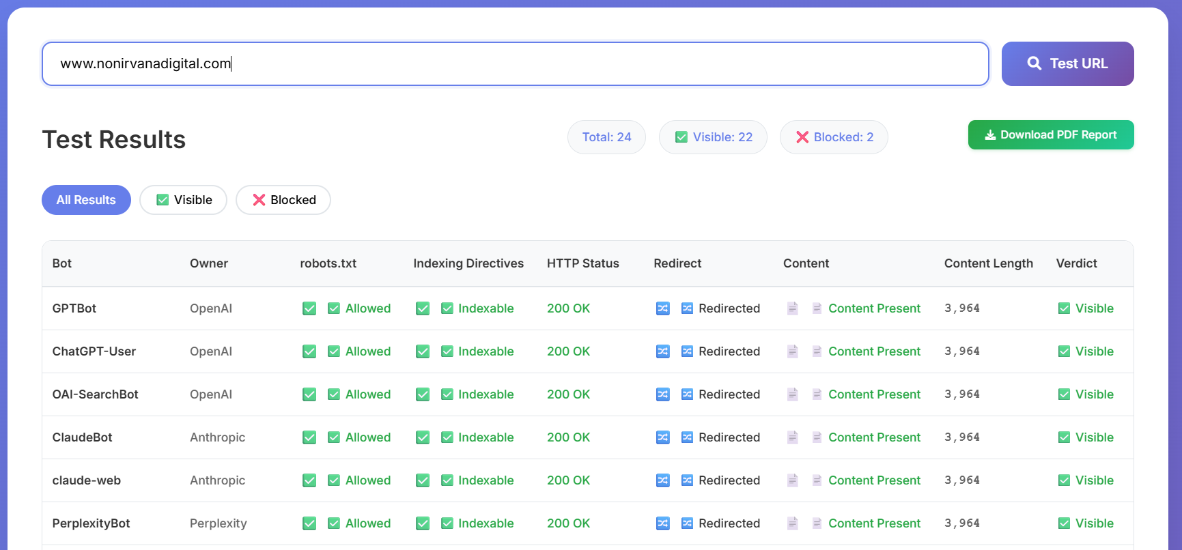Screen dimensions: 1182x550
Task: Click GPTBot row robots.txt green check icon
Action: [x=309, y=308]
